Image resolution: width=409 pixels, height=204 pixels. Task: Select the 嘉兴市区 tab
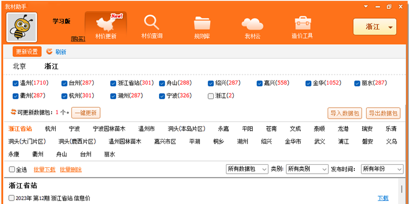click(165, 142)
